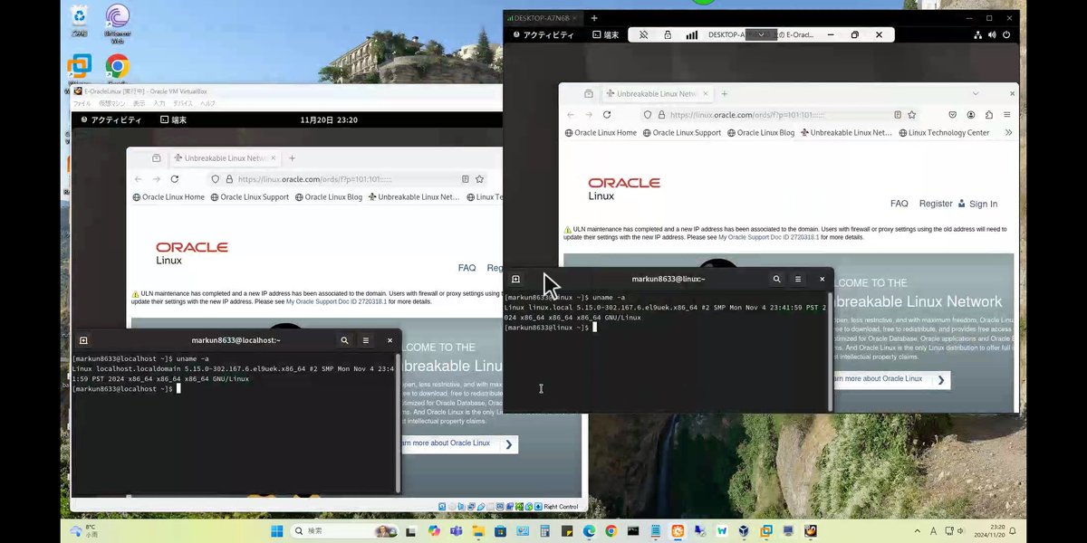Open new tab in markun8633@localhost terminal
The image size is (1087, 543).
83,340
